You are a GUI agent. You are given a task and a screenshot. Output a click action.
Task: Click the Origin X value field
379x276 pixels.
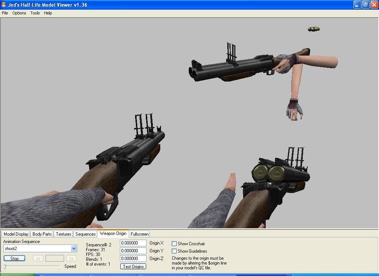133,243
